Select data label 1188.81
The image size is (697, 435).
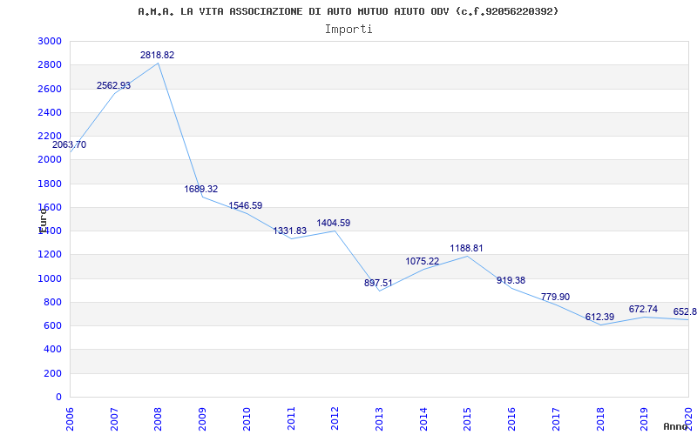(466, 249)
